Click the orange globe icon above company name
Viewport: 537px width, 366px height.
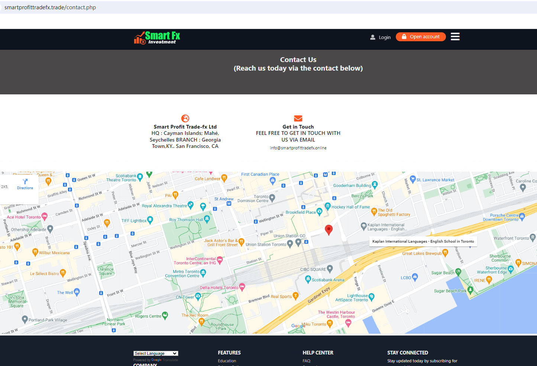[185, 118]
